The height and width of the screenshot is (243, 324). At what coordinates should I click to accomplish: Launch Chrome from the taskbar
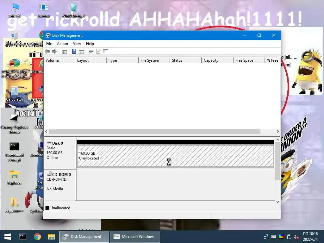coord(37,237)
